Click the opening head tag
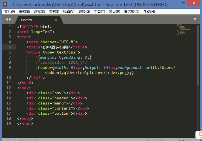 point(24,37)
